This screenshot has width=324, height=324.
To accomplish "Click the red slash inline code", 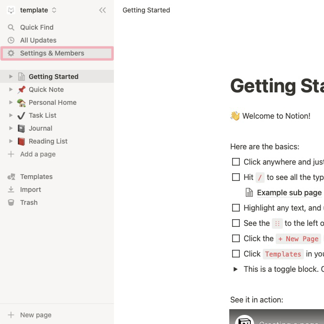I will (260, 178).
